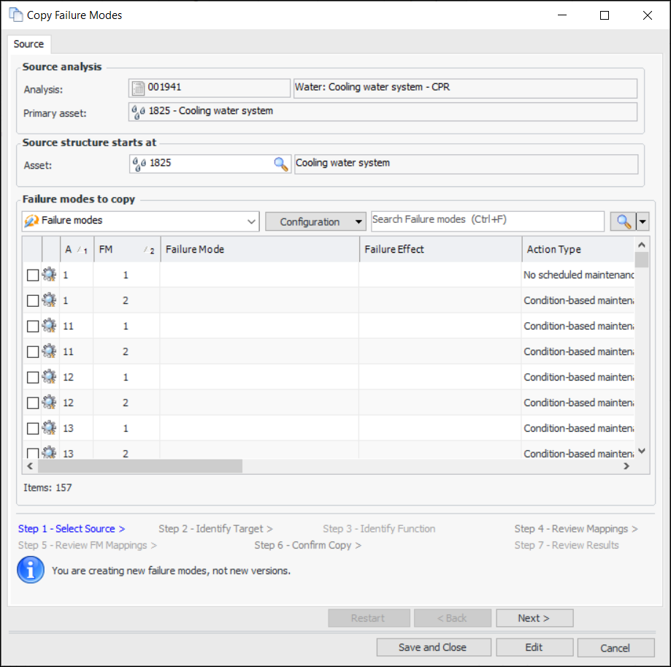Check the box for asset 12 FM 2

pos(32,403)
